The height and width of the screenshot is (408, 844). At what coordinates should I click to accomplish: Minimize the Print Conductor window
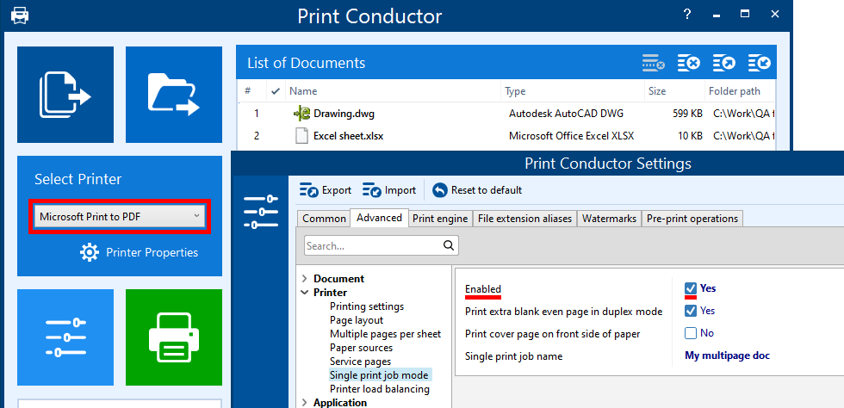(x=716, y=15)
